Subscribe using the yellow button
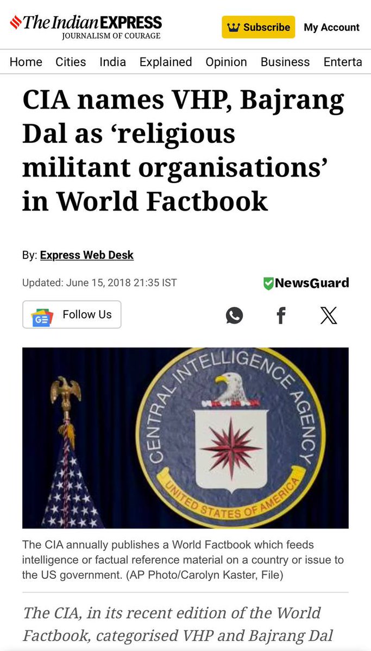This screenshot has width=371, height=651. [x=259, y=27]
